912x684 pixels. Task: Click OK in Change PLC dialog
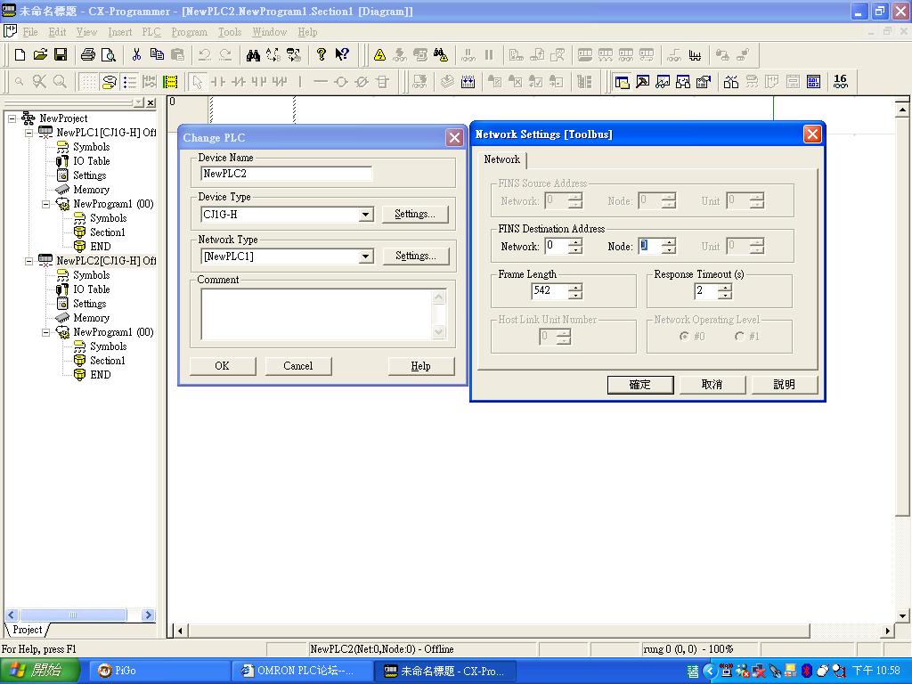pyautogui.click(x=222, y=366)
